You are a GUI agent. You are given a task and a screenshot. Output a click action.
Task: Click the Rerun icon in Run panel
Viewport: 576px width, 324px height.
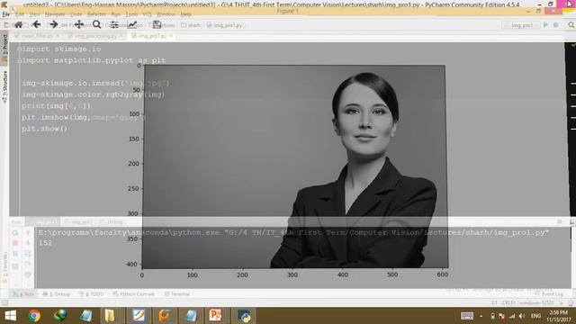(15, 233)
